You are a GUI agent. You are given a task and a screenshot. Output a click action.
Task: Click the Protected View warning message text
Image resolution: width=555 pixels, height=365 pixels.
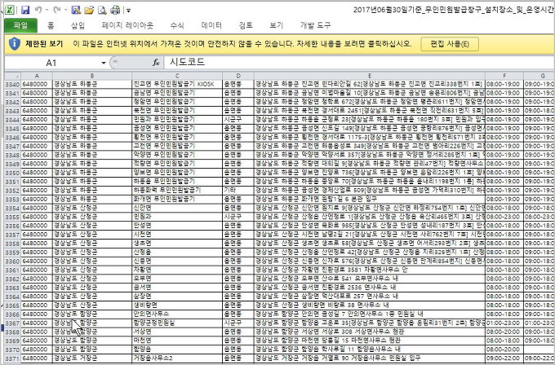(242, 44)
